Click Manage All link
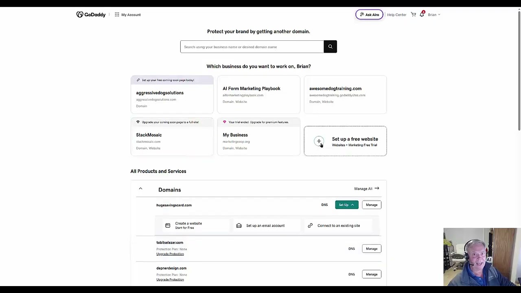The height and width of the screenshot is (293, 521). 366,188
